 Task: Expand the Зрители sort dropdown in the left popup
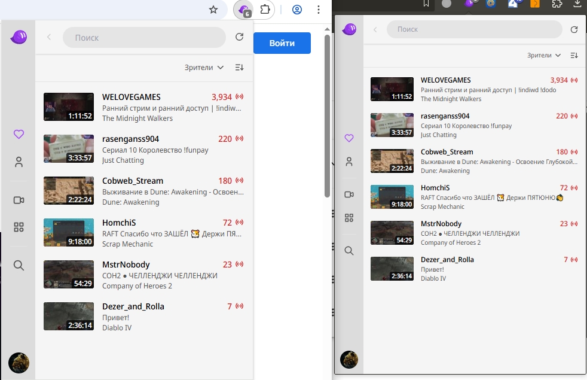pos(204,68)
